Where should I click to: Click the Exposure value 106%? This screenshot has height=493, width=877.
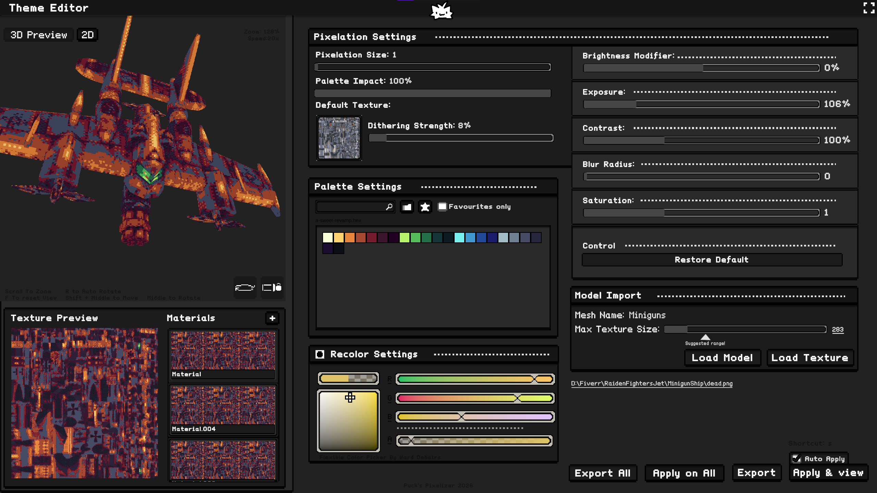(x=837, y=104)
